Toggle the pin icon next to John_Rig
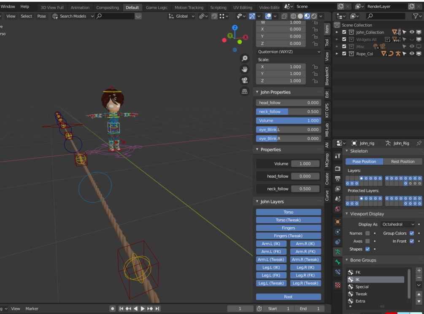Screen dimensions: 424x314 point(419,143)
